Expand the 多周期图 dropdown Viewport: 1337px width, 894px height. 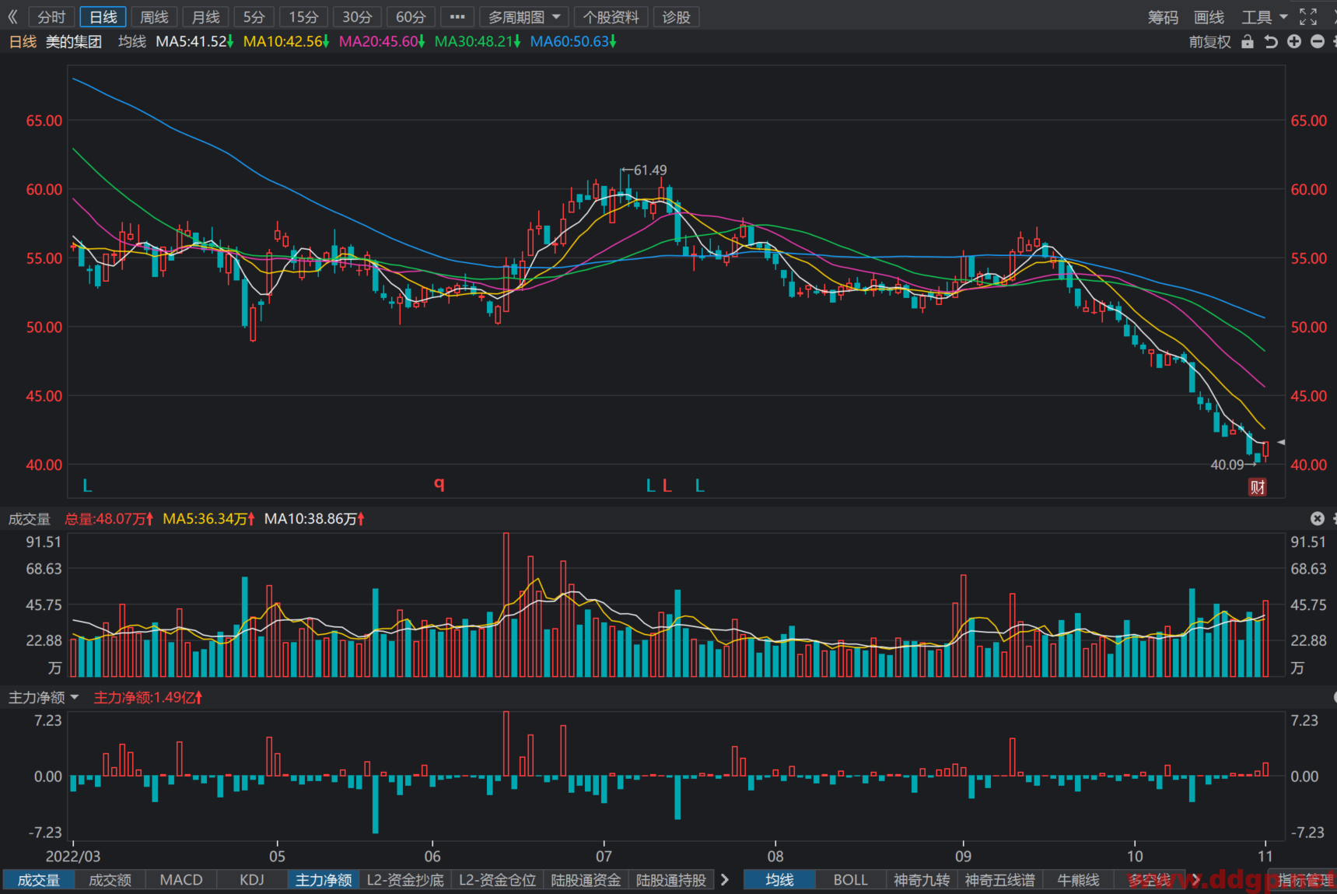click(523, 16)
